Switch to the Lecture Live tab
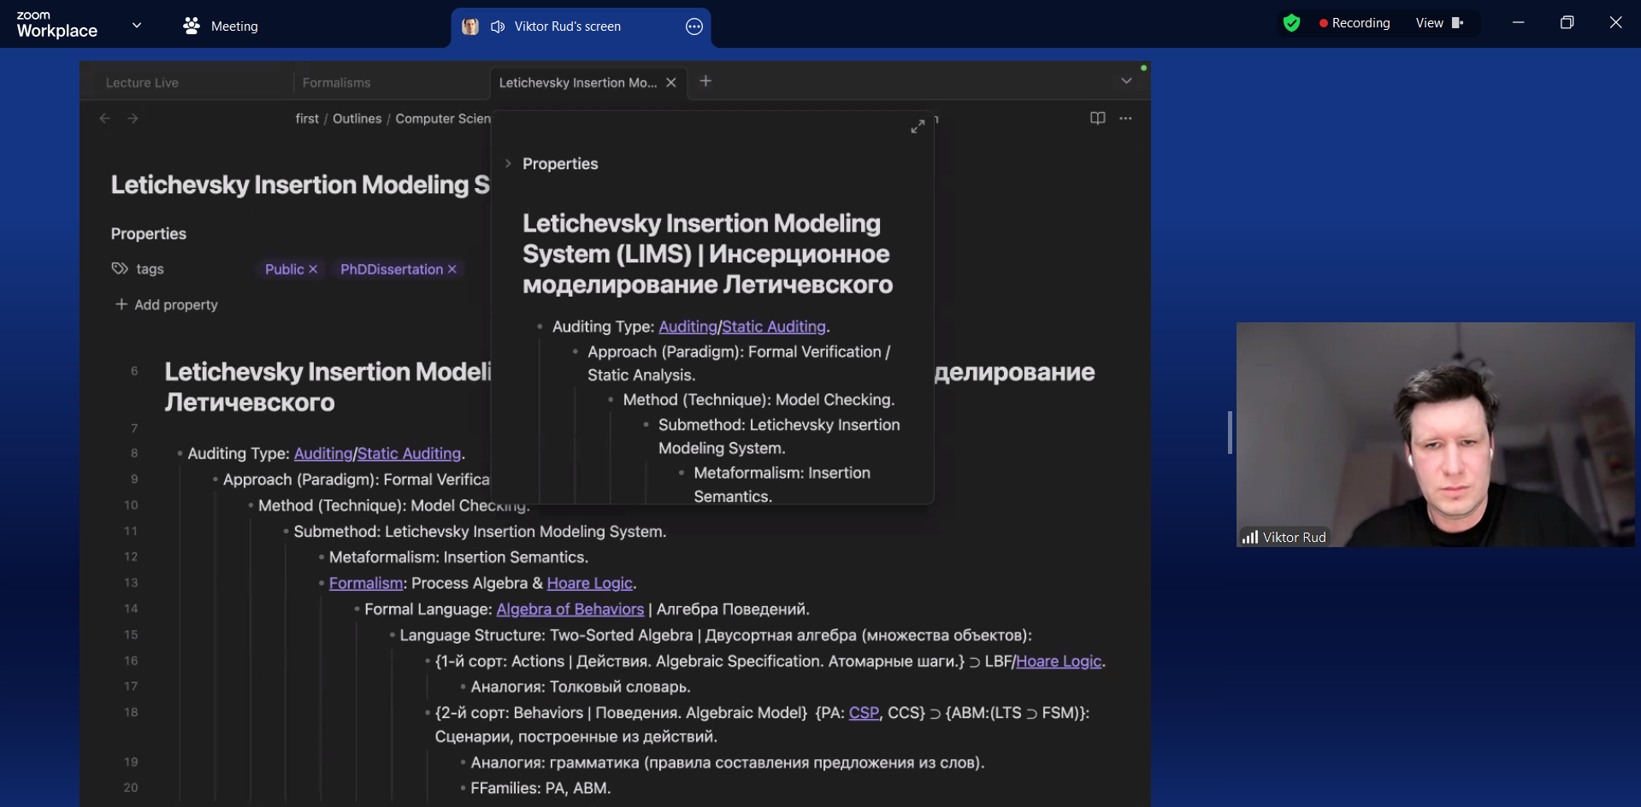Image resolution: width=1641 pixels, height=807 pixels. tap(142, 82)
